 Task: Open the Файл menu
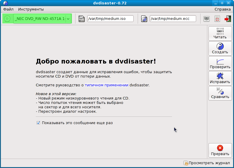coord(8,9)
